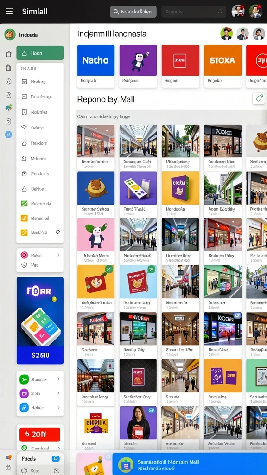Expand the Rahoc row chevron
The image size is (267, 475).
pyautogui.click(x=58, y=408)
